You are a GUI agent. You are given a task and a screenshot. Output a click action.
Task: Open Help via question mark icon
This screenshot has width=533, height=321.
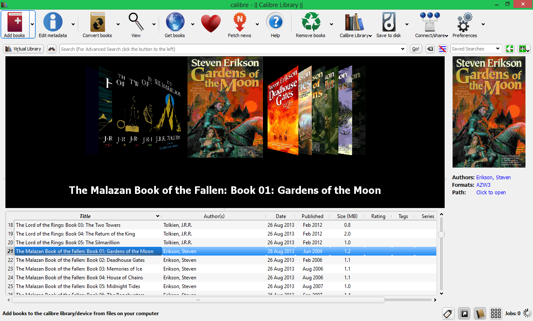click(275, 22)
